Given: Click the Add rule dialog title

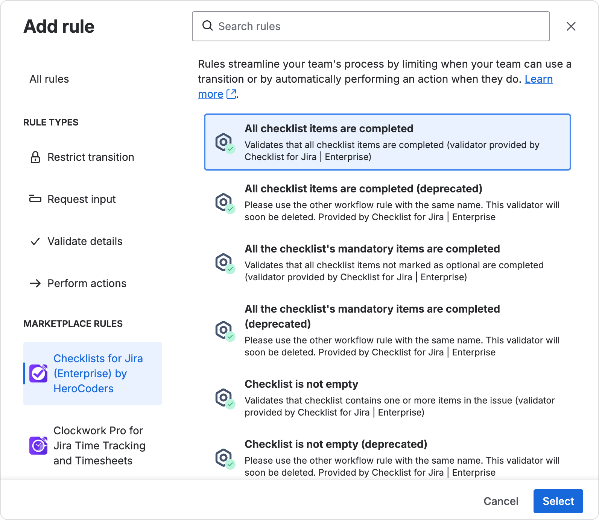Looking at the screenshot, I should pos(59,26).
